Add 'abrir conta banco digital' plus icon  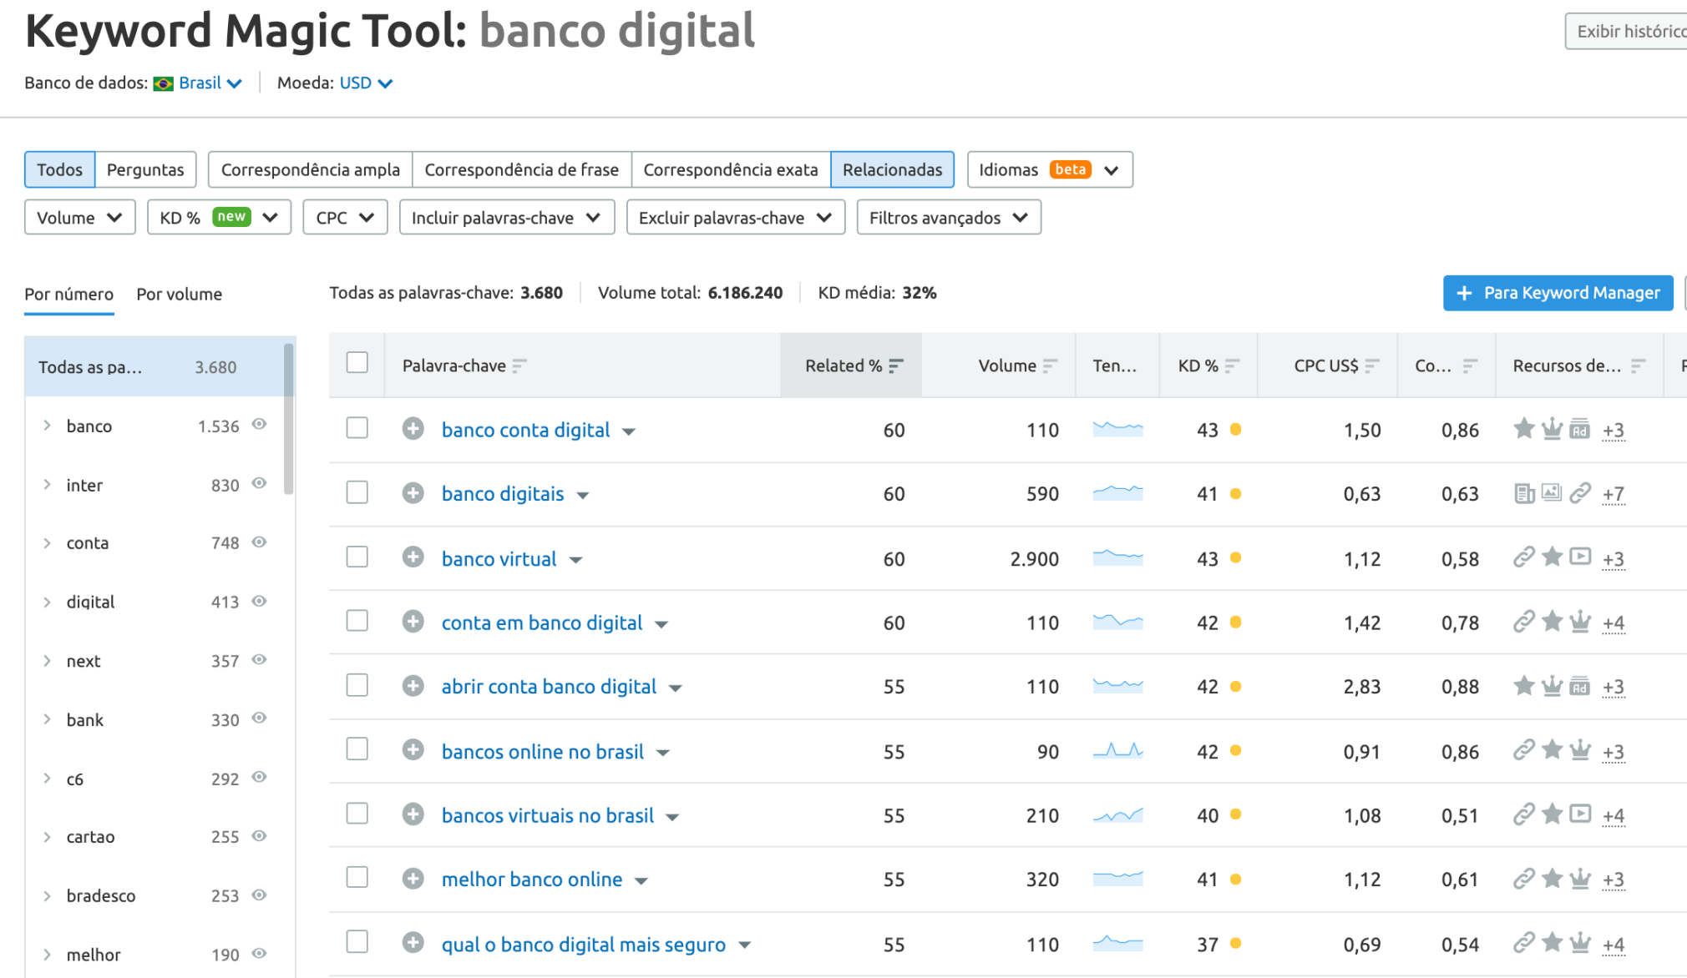pos(413,686)
